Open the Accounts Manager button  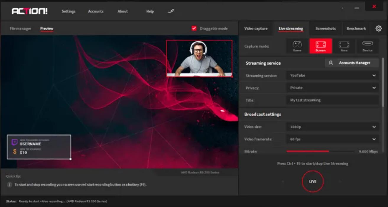pos(352,63)
